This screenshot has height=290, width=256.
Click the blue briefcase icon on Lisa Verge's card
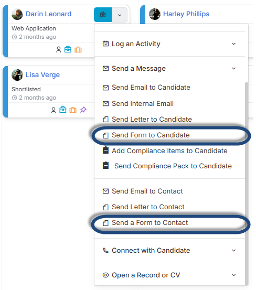[63, 110]
